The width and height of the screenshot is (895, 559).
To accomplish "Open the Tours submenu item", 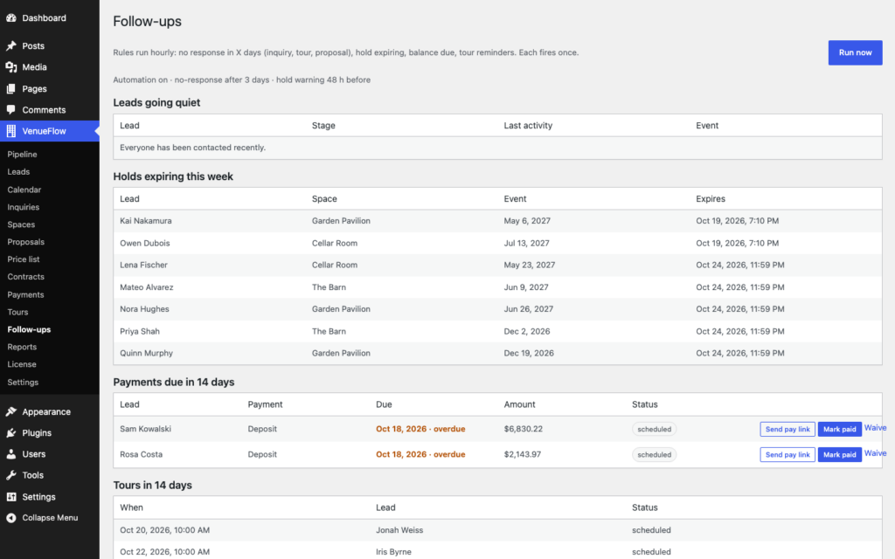I will [17, 312].
